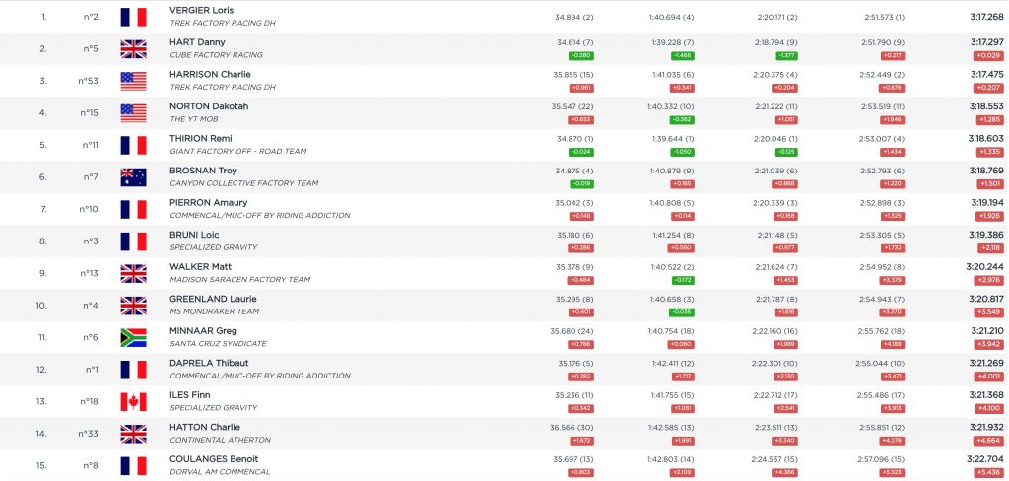Click final time 3:21.210
Viewport: 1009px width, 481px height.
[x=986, y=331]
